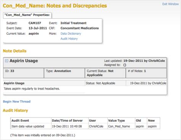Open the Data Dictionary link
This screenshot has height=140, width=181.
point(71,34)
